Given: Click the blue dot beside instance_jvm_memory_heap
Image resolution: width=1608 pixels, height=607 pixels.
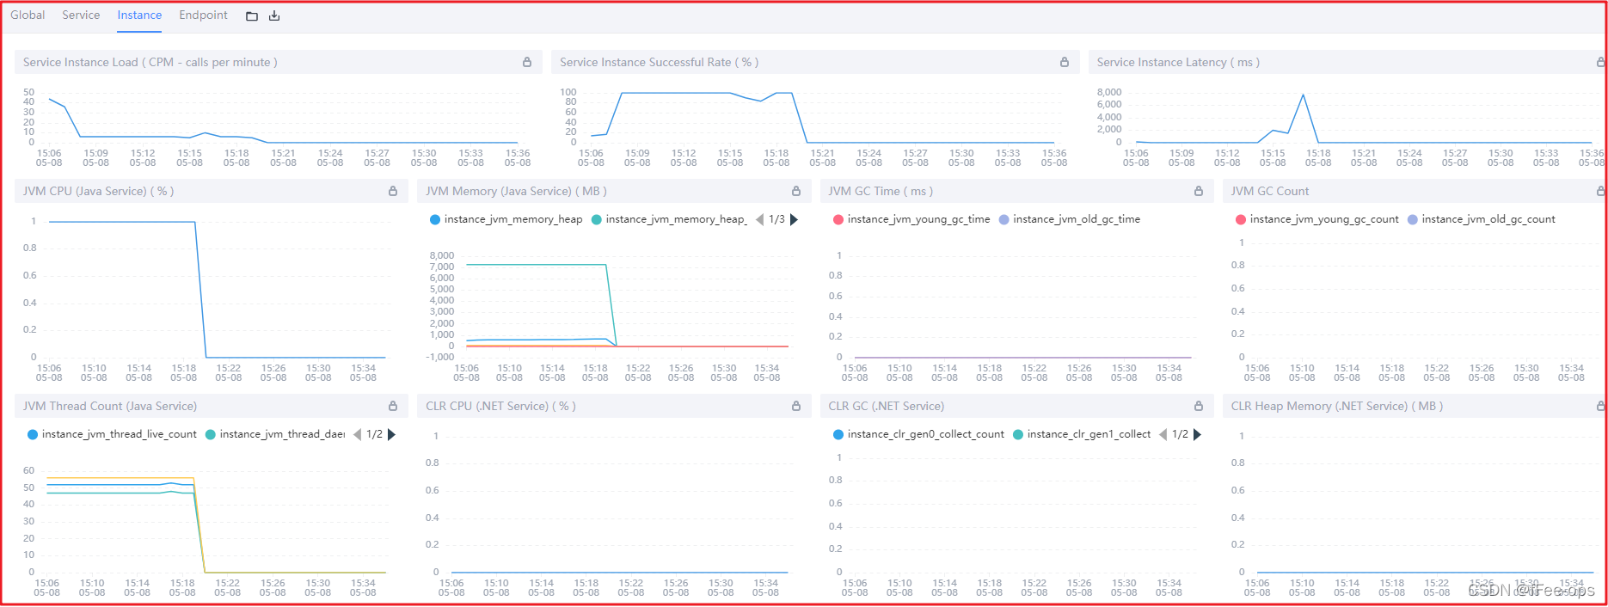Looking at the screenshot, I should 435,219.
